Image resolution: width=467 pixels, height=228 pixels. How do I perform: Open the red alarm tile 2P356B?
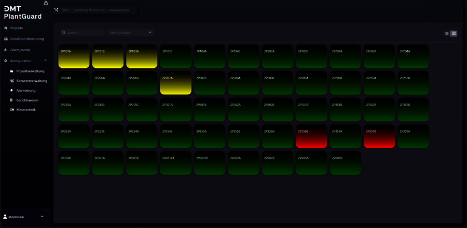point(311,136)
